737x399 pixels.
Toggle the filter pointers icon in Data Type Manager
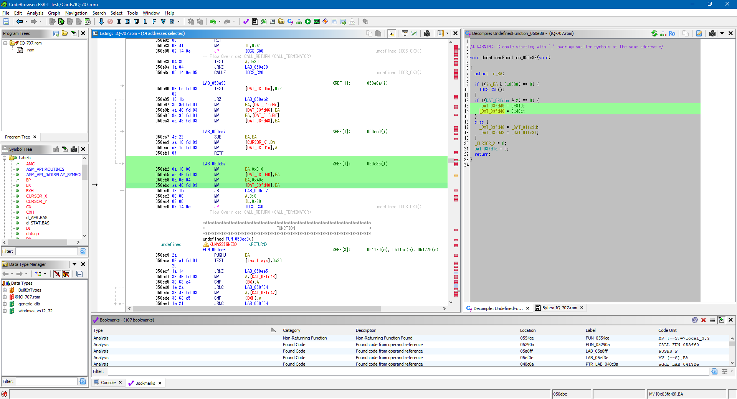(x=66, y=274)
